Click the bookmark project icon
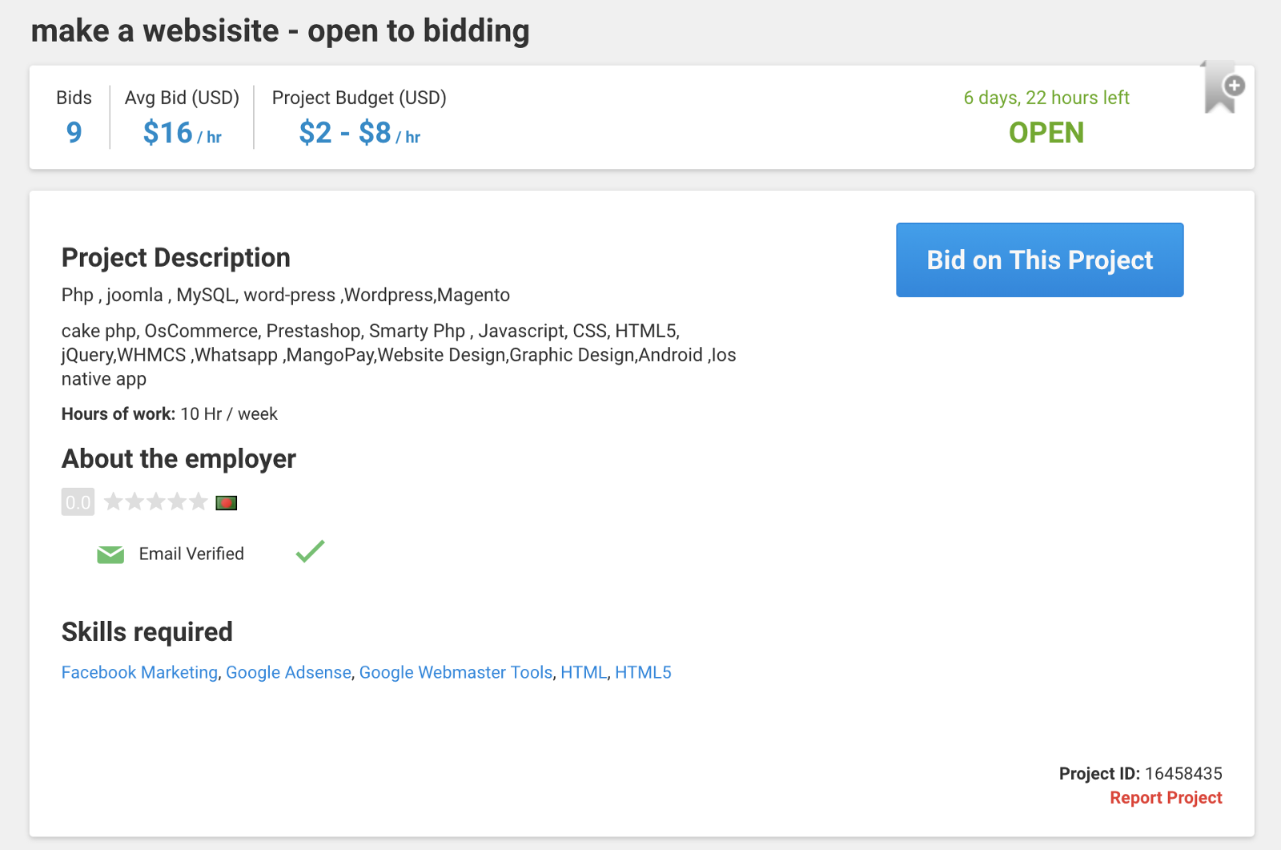 (x=1222, y=88)
